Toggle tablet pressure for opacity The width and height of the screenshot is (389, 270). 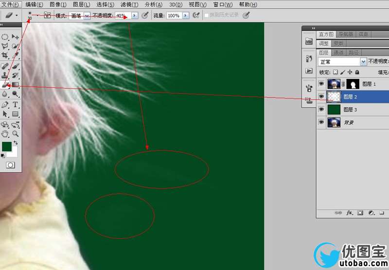tap(145, 16)
